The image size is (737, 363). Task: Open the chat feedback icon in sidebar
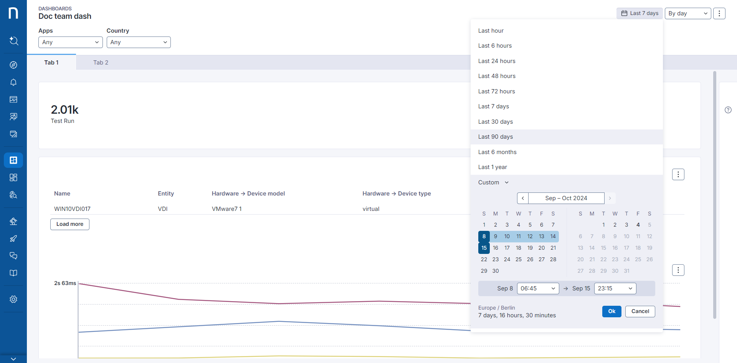click(x=13, y=256)
